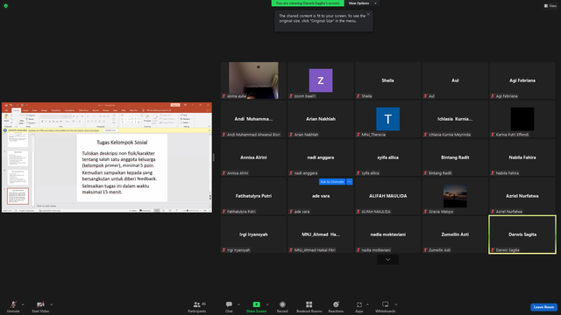Image resolution: width=561 pixels, height=315 pixels.
Task: Expand share options caret next to Share Screen
Action: [267, 304]
